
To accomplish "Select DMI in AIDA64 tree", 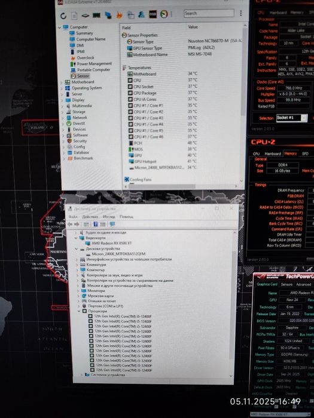I will 80,45.
